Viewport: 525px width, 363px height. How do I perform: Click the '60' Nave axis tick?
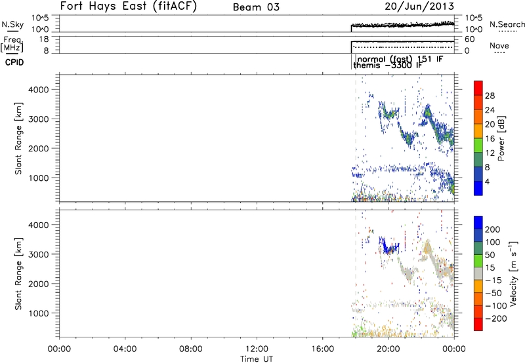click(470, 39)
